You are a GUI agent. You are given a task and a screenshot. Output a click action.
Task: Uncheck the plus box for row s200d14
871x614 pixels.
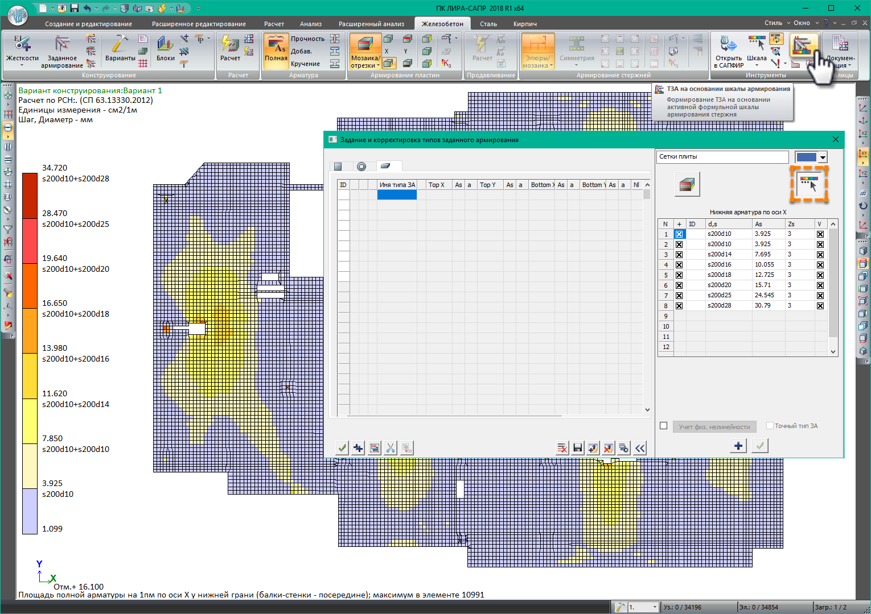tap(679, 255)
